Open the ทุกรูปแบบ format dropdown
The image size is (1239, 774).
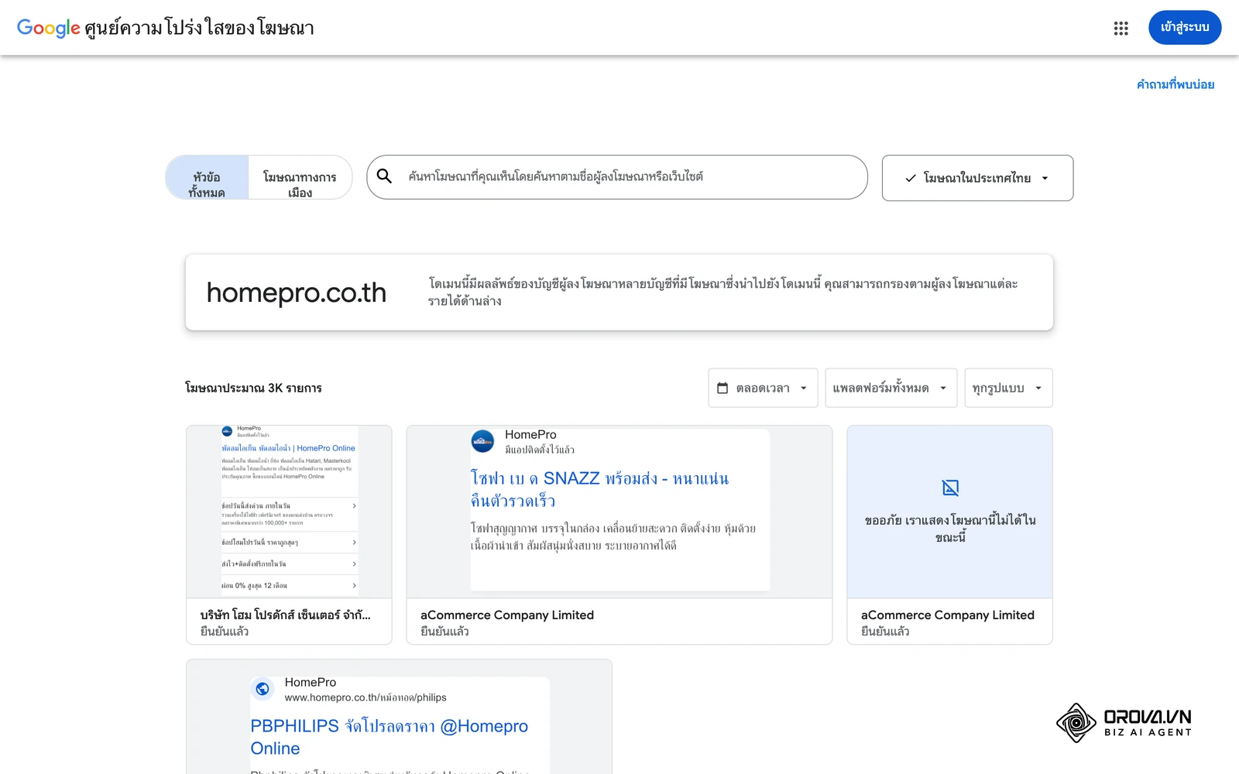(1008, 388)
